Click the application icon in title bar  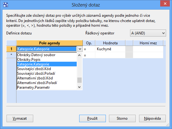[6, 5]
